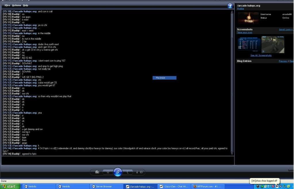Click the Take your own screenshot link
The height and width of the screenshot is (189, 294).
(244, 32)
